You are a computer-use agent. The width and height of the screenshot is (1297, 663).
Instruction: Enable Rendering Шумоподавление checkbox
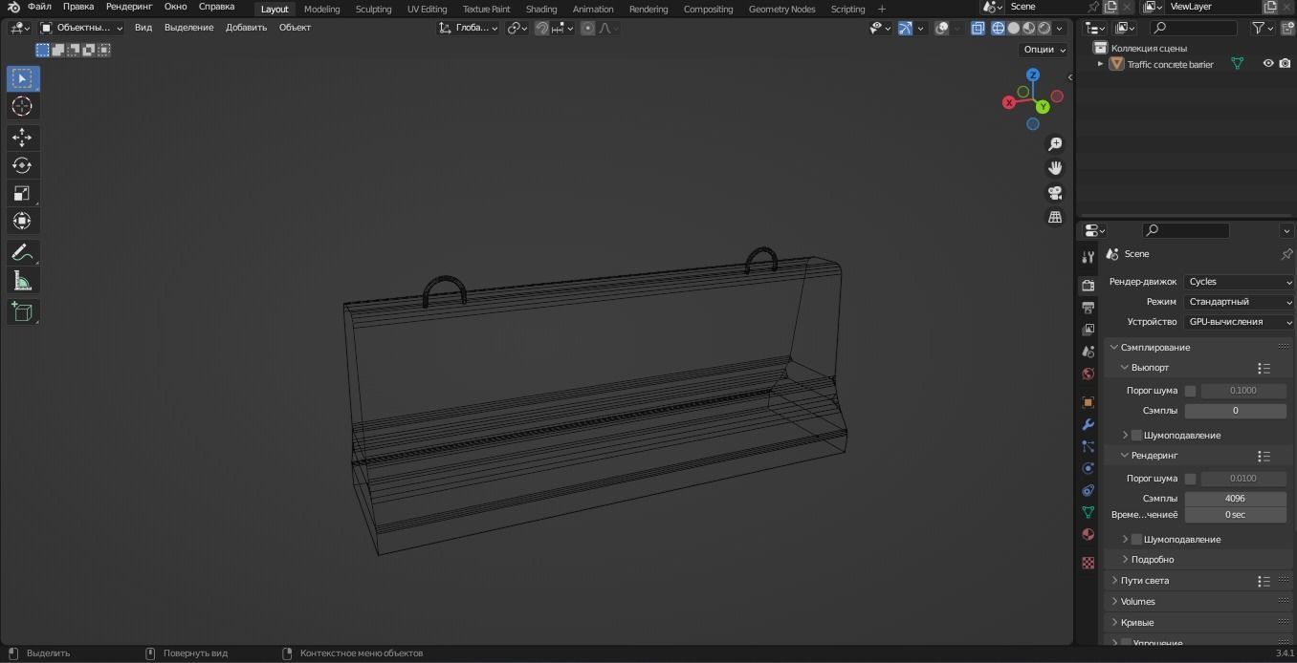(1136, 540)
